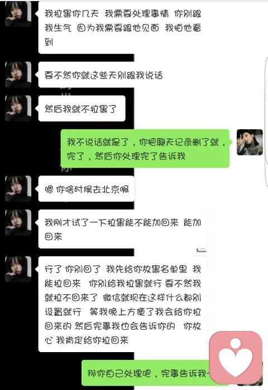This screenshot has height=390, width=268.
Task: Tap partially hidden avatar behind heart icon
Action: 250,374
